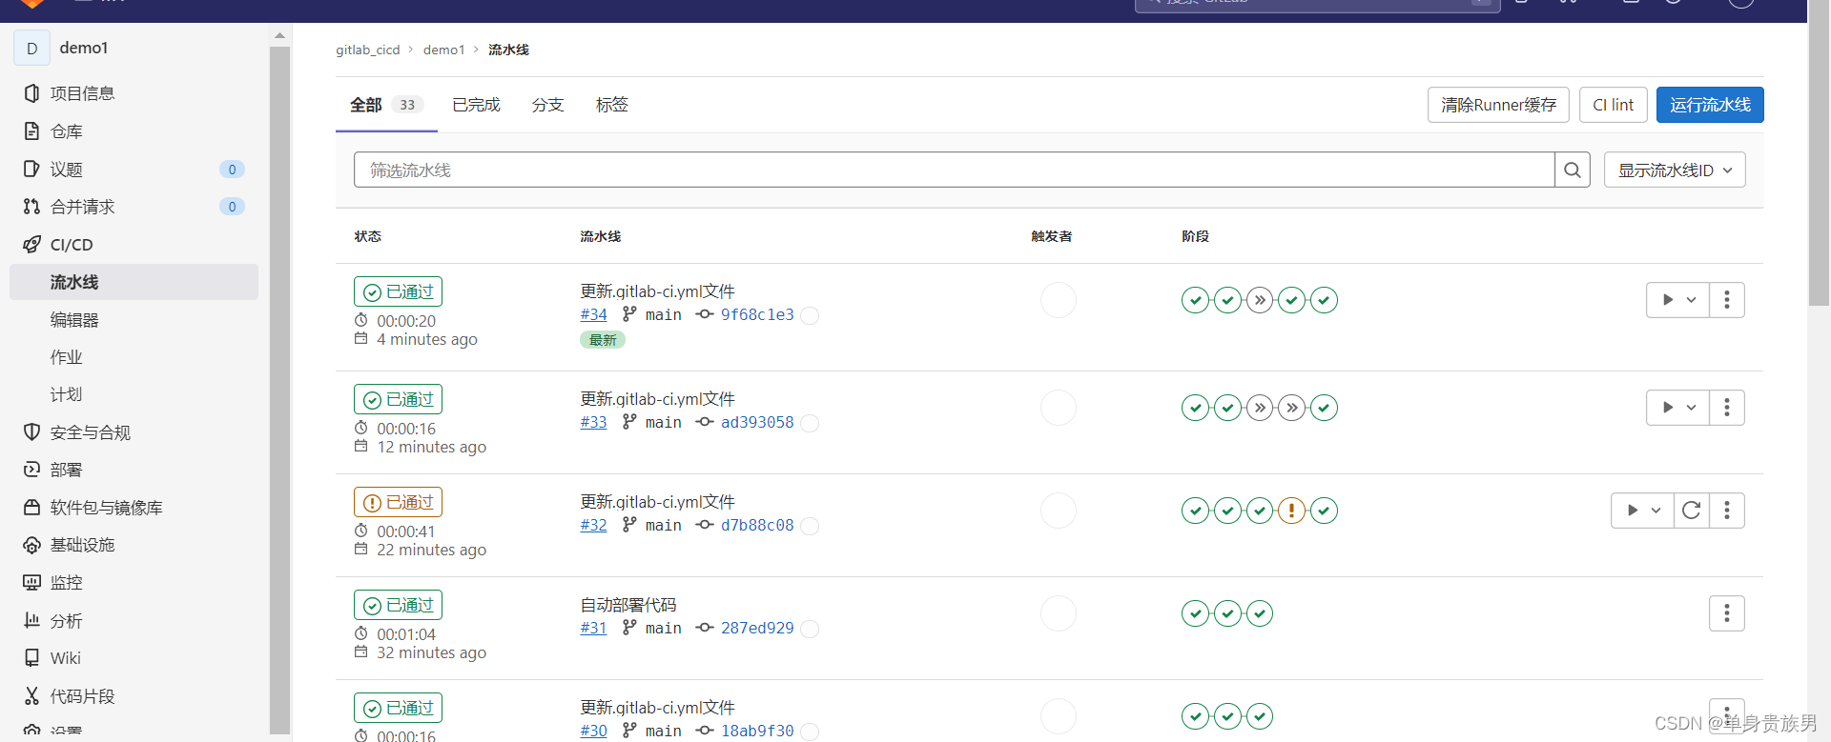Click demo1 in the breadcrumb

(x=444, y=50)
